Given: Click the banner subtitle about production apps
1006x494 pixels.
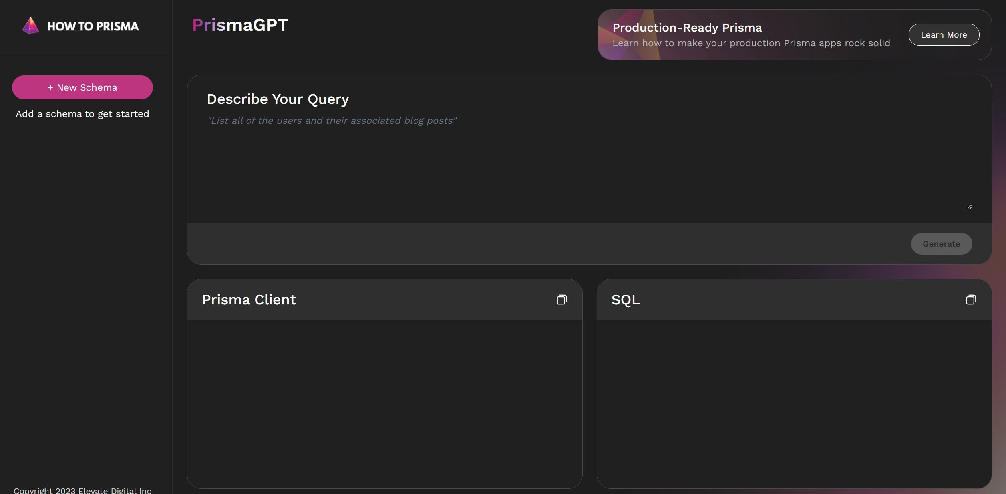Looking at the screenshot, I should [x=751, y=43].
